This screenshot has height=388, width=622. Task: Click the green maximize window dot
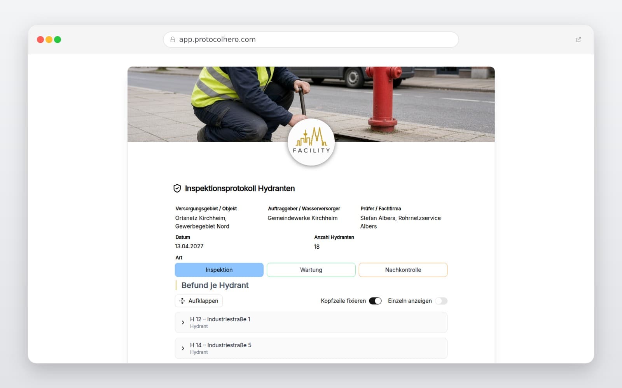[58, 40]
